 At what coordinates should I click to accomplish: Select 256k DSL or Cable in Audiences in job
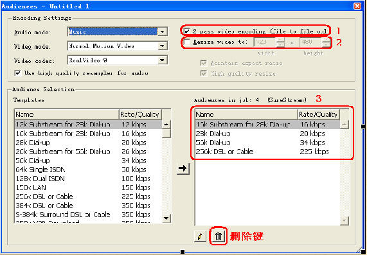pos(267,152)
